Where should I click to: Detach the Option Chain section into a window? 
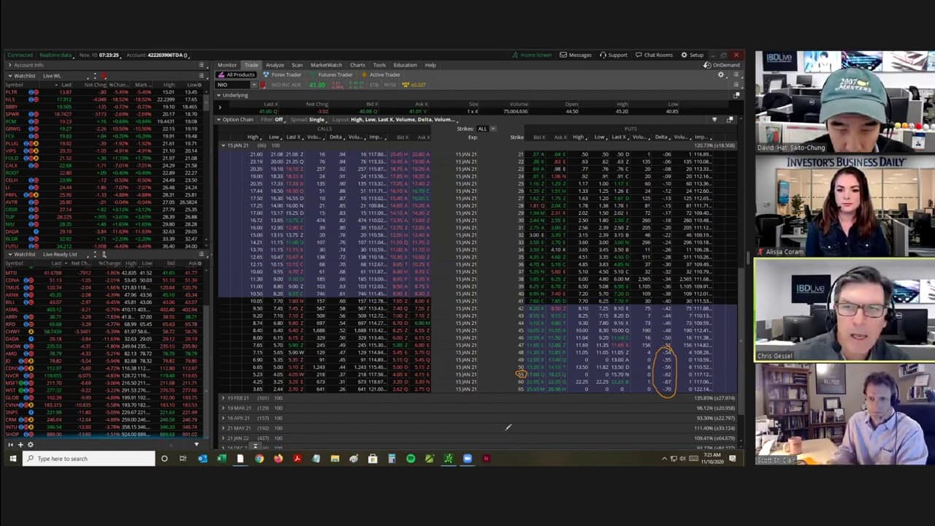(730, 119)
